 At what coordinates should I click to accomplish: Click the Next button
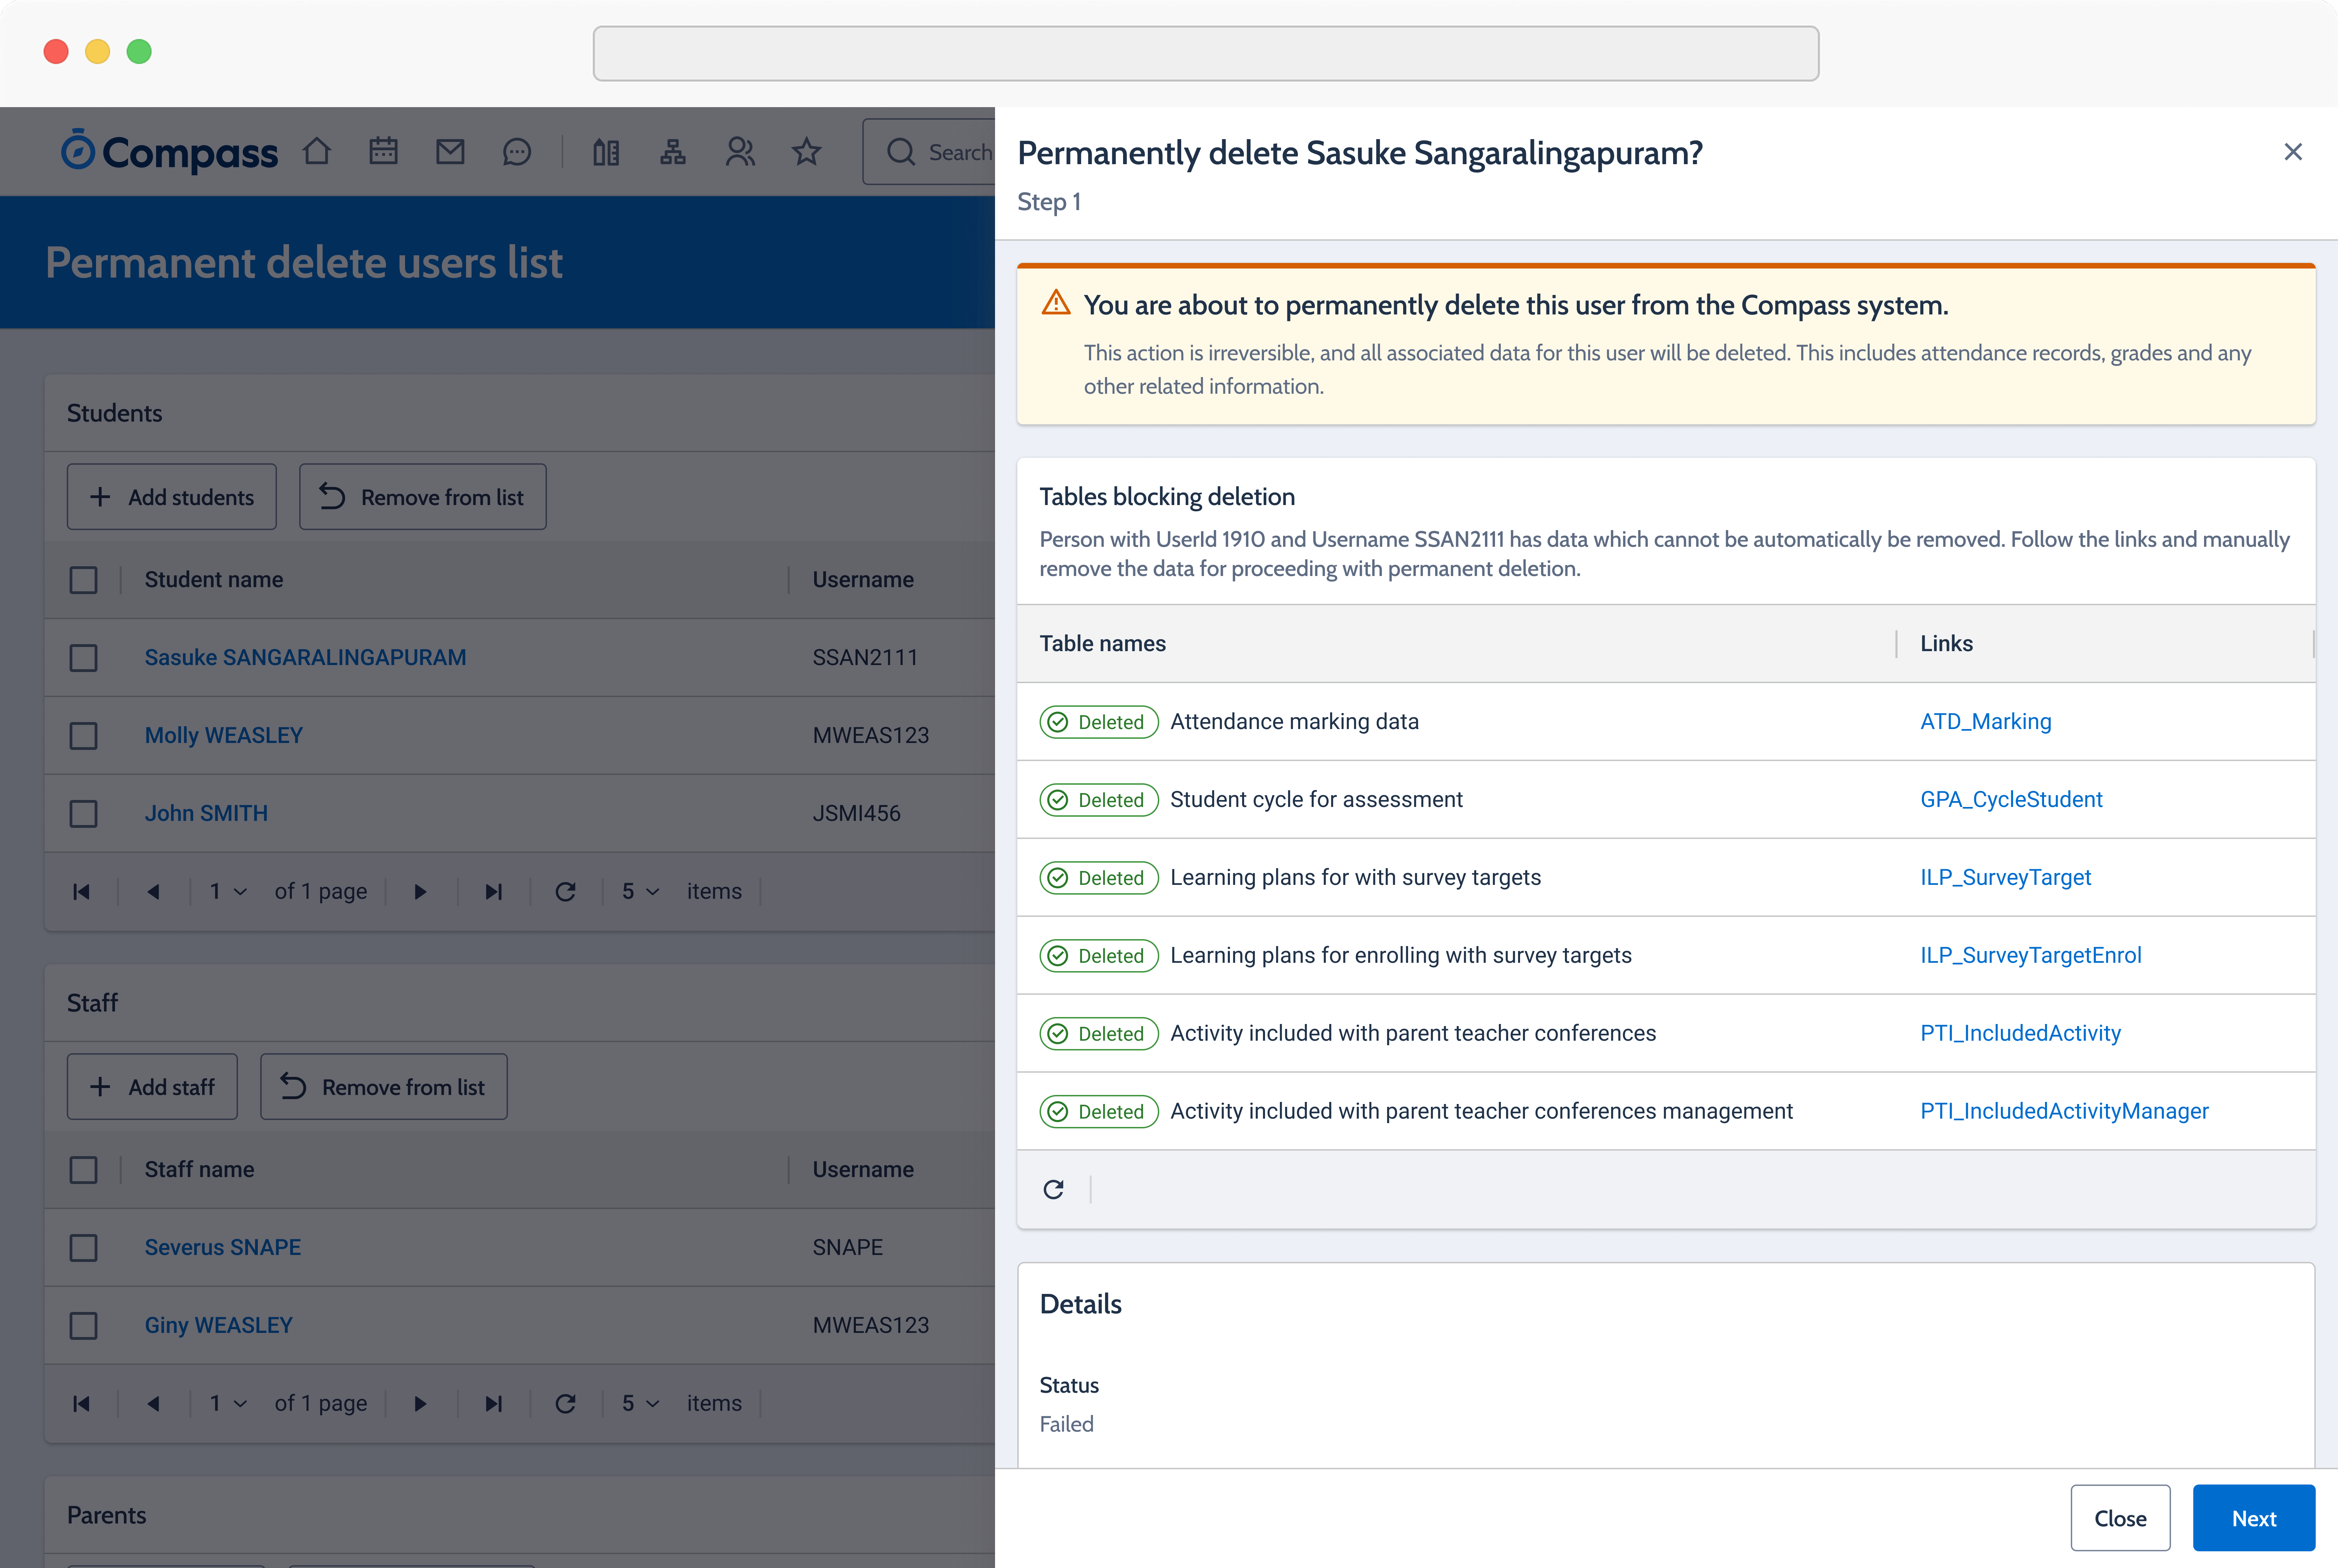coord(2254,1518)
